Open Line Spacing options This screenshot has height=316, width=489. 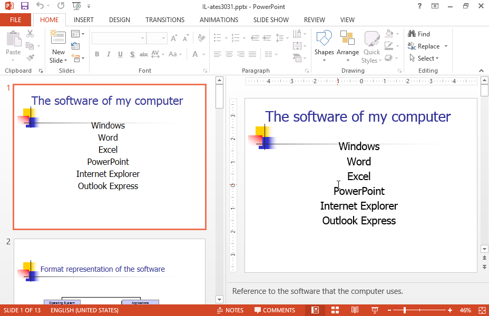point(281,38)
